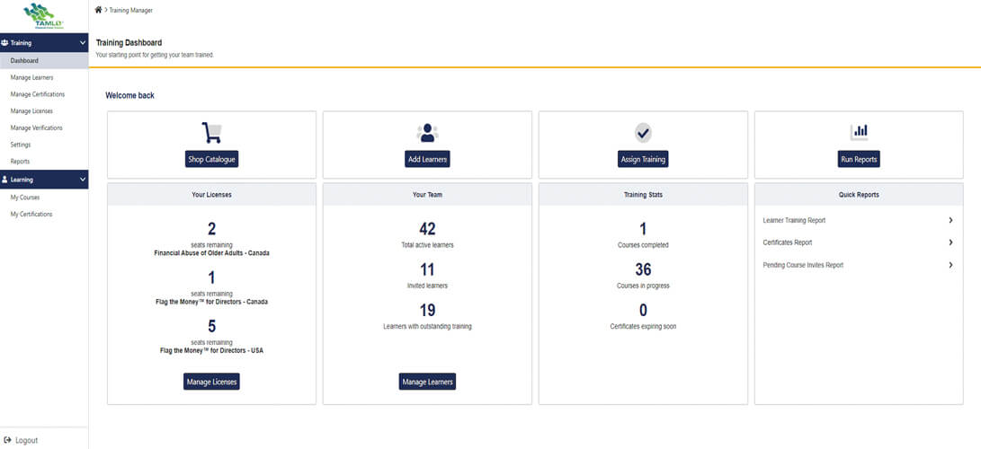
Task: Click the bar chart reports icon
Action: [859, 132]
